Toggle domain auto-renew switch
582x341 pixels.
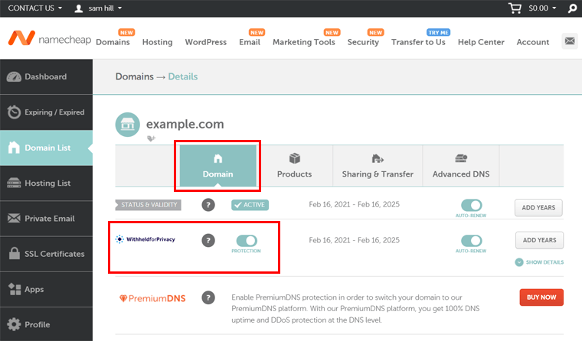point(472,205)
